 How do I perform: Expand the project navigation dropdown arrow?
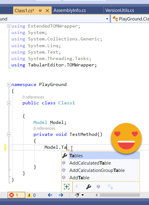(107, 19)
